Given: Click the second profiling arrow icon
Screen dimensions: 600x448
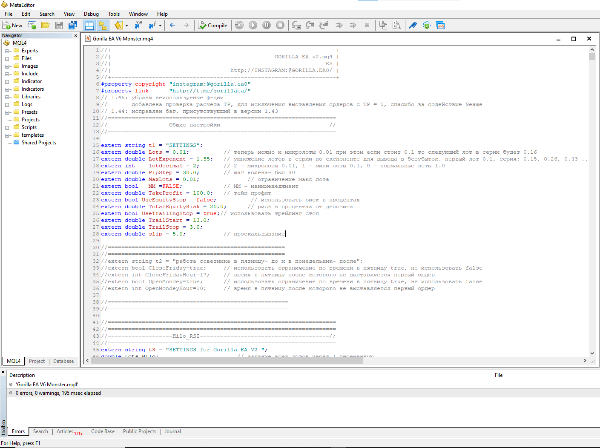Looking at the screenshot, I should pos(353,25).
